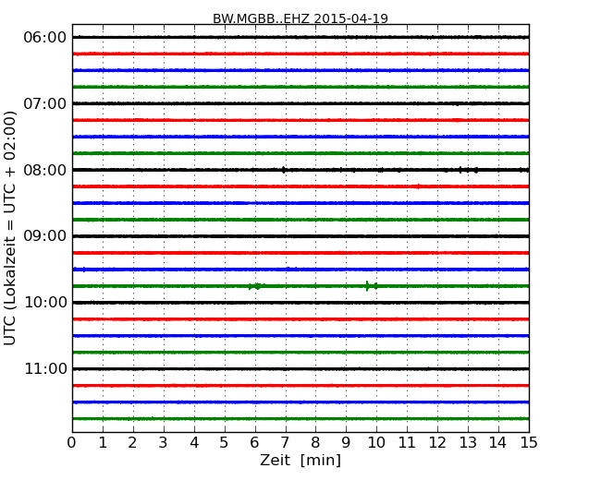Click x-axis tick label 14
Image resolution: width=601 pixels, height=480 pixels.
click(x=497, y=443)
